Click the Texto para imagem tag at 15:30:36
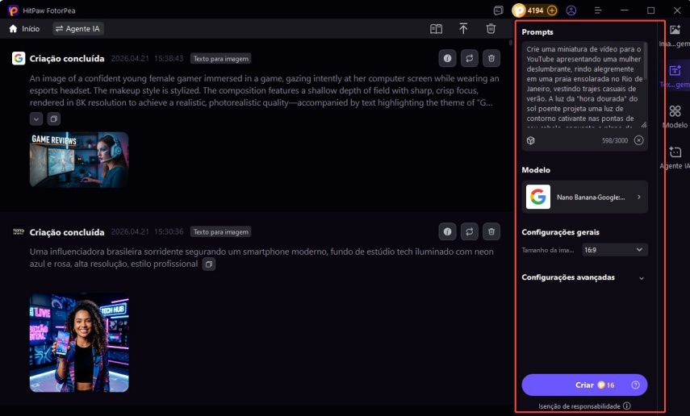Screen dimensions: 690x416 click(221, 231)
